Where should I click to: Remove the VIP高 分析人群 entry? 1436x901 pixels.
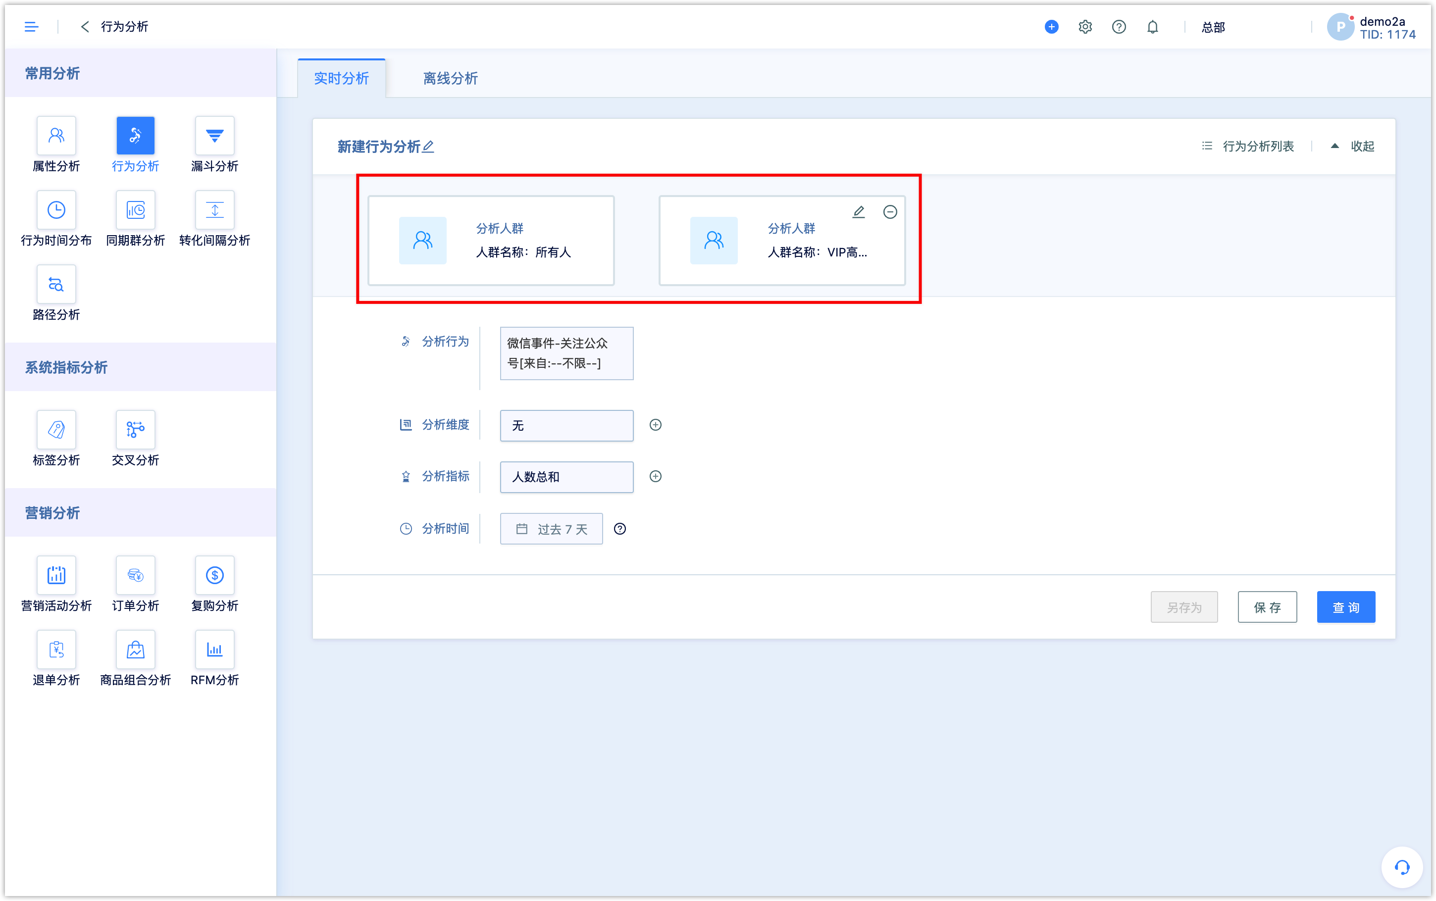click(x=890, y=212)
